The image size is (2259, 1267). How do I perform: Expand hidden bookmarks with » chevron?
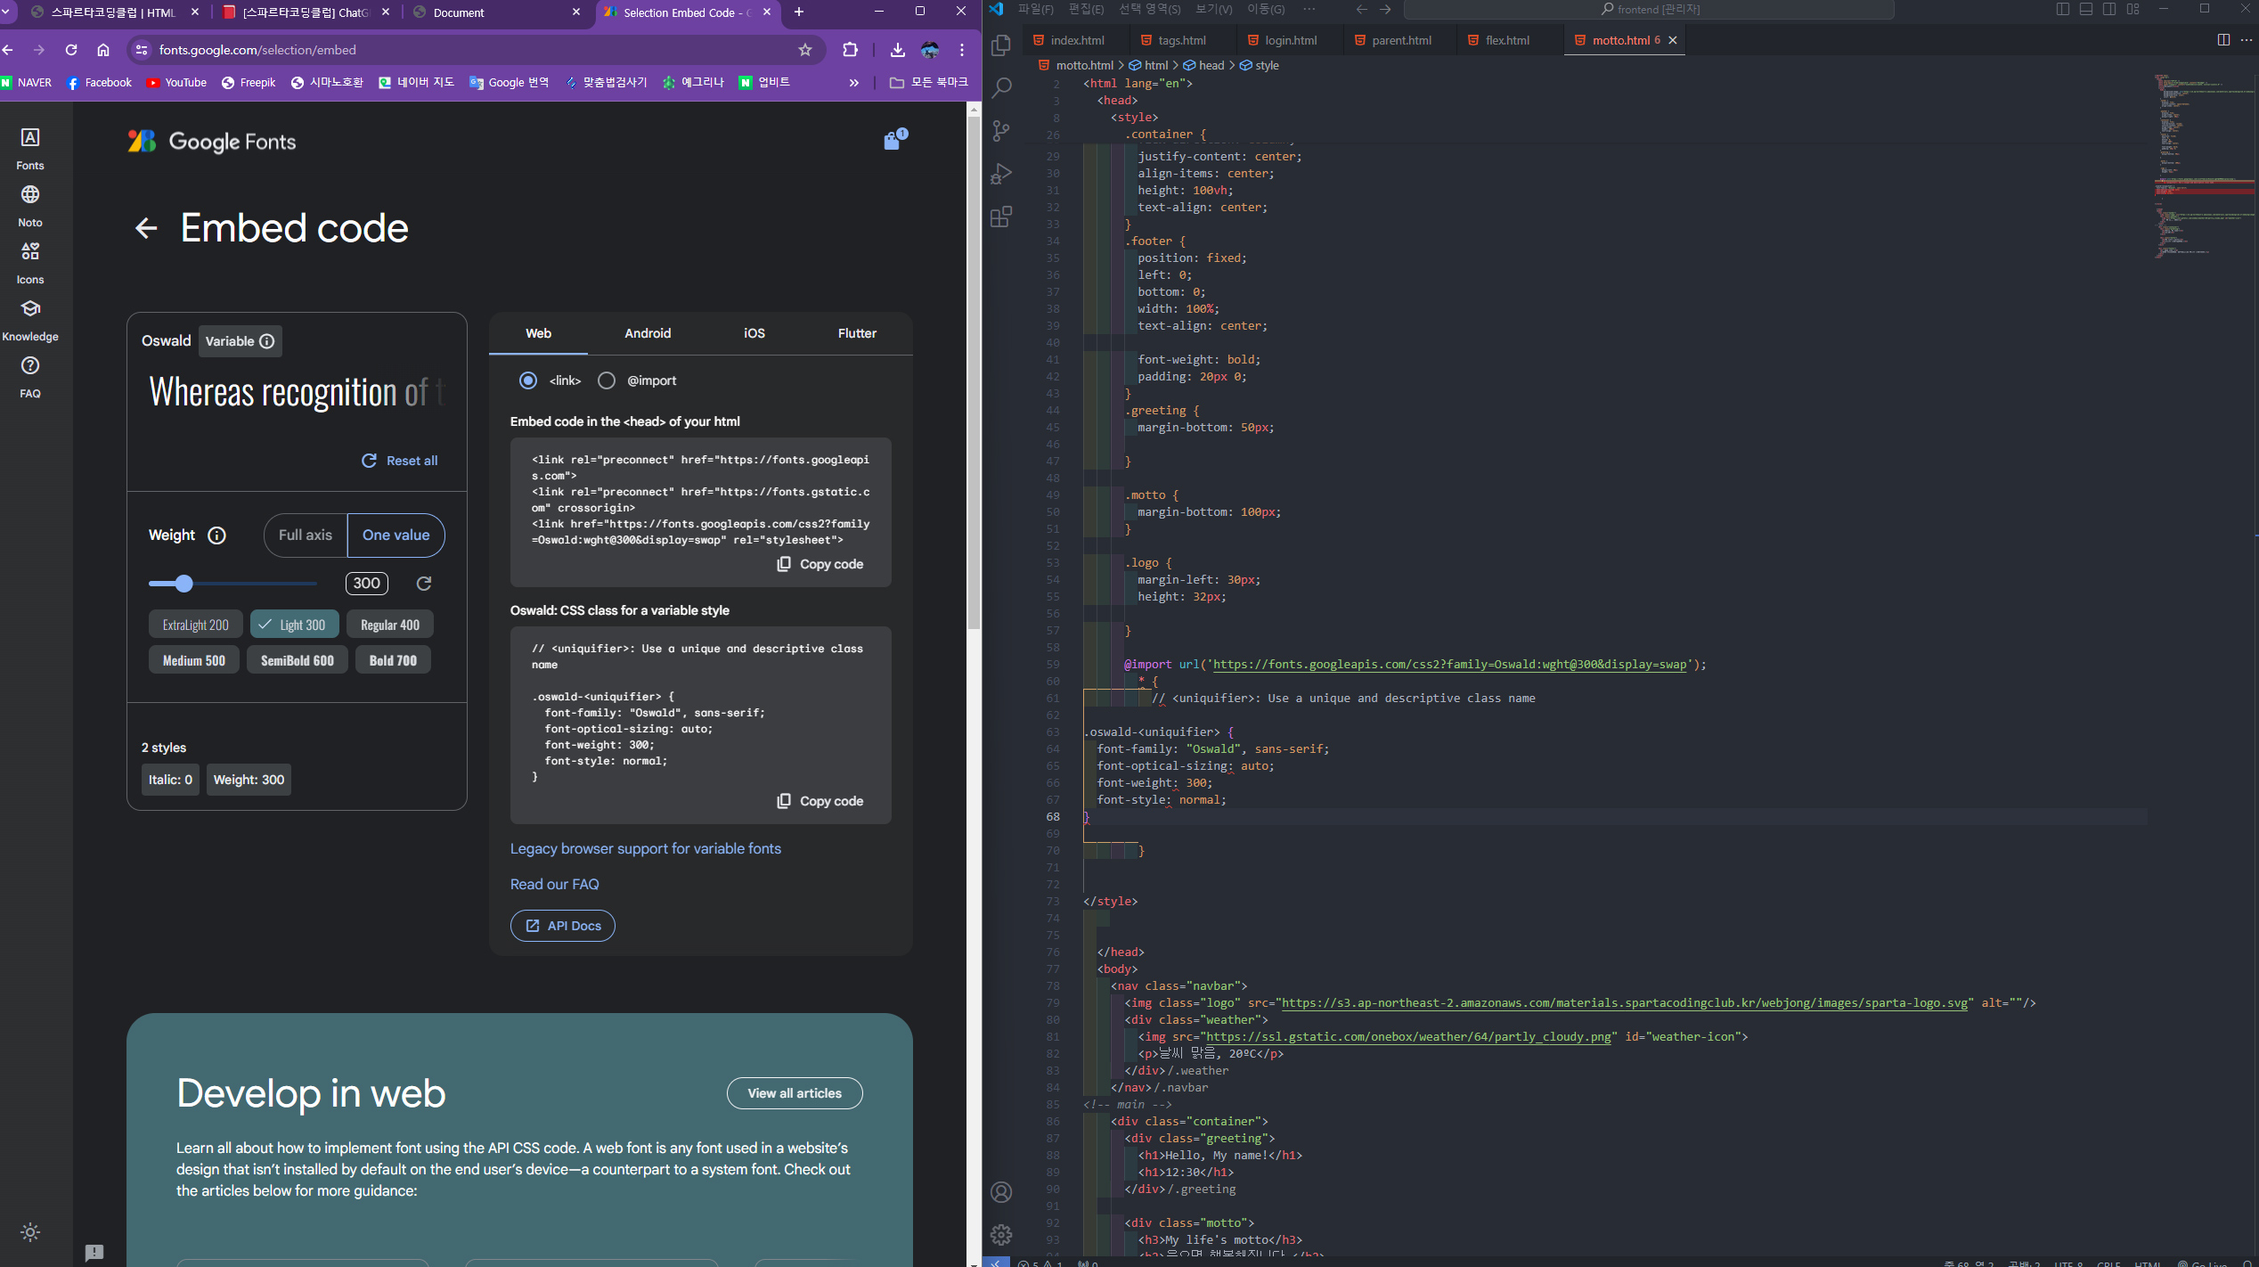[854, 83]
